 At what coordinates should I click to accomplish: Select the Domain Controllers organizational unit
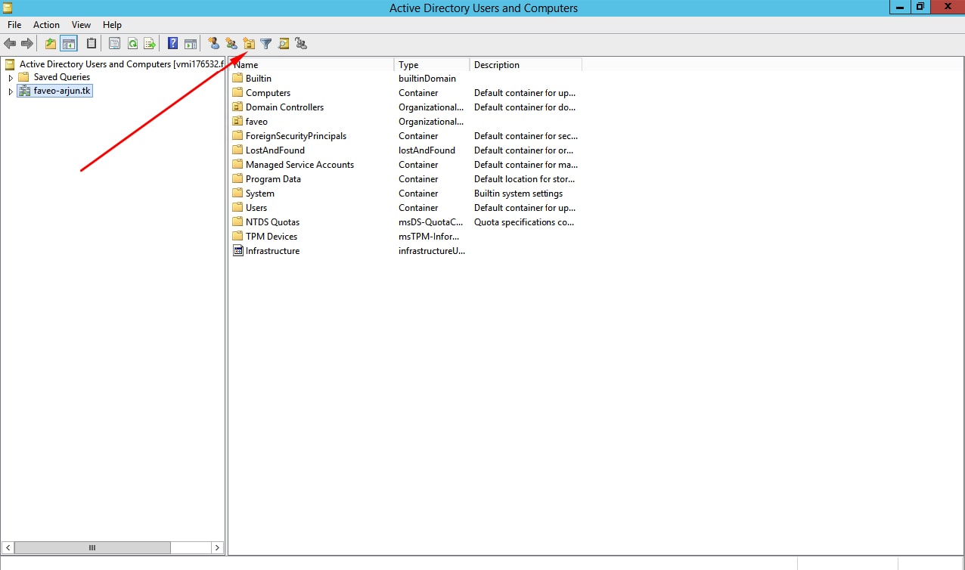284,107
